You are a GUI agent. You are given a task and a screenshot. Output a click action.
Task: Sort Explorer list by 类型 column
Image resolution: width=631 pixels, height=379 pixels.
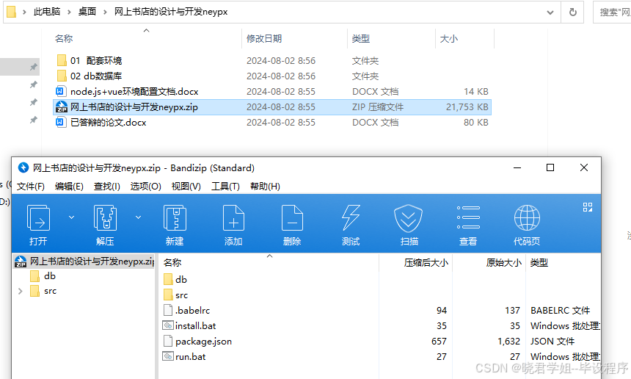click(x=361, y=39)
